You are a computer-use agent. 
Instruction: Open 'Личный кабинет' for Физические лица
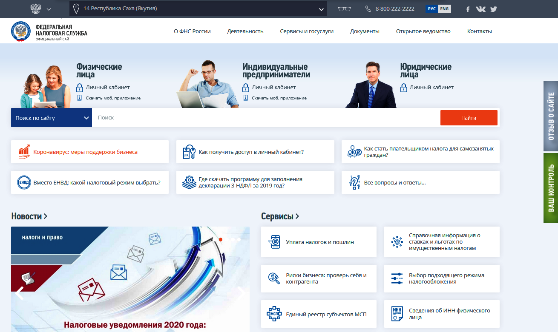pyautogui.click(x=107, y=88)
